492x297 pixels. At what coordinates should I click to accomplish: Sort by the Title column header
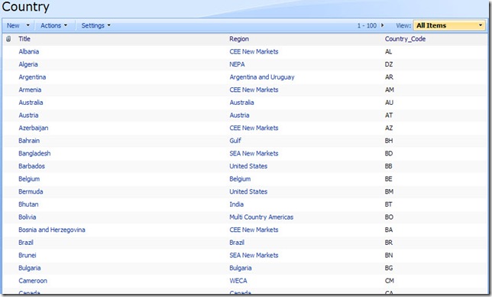point(24,39)
